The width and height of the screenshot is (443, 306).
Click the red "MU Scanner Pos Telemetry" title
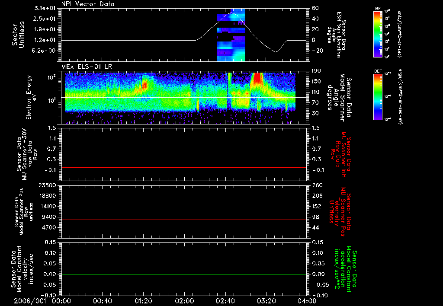pos(340,212)
